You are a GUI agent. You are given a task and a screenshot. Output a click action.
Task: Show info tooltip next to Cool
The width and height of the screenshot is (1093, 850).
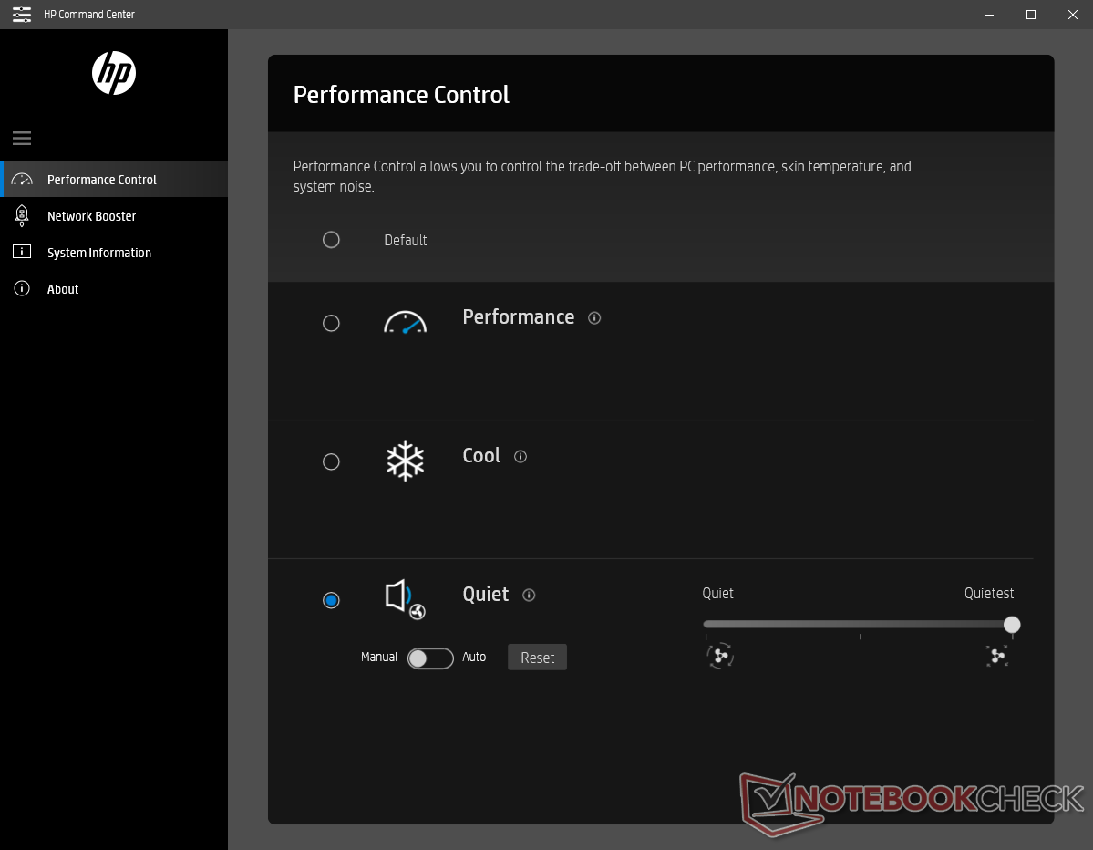point(520,457)
